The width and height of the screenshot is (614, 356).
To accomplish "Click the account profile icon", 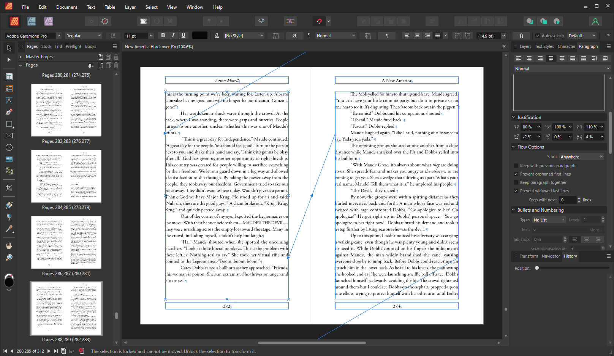I will tap(595, 21).
